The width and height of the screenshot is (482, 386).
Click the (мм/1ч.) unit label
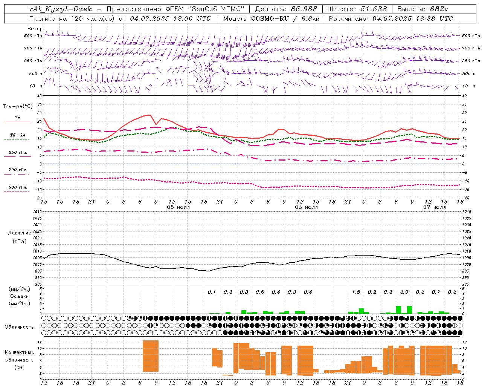point(20,303)
